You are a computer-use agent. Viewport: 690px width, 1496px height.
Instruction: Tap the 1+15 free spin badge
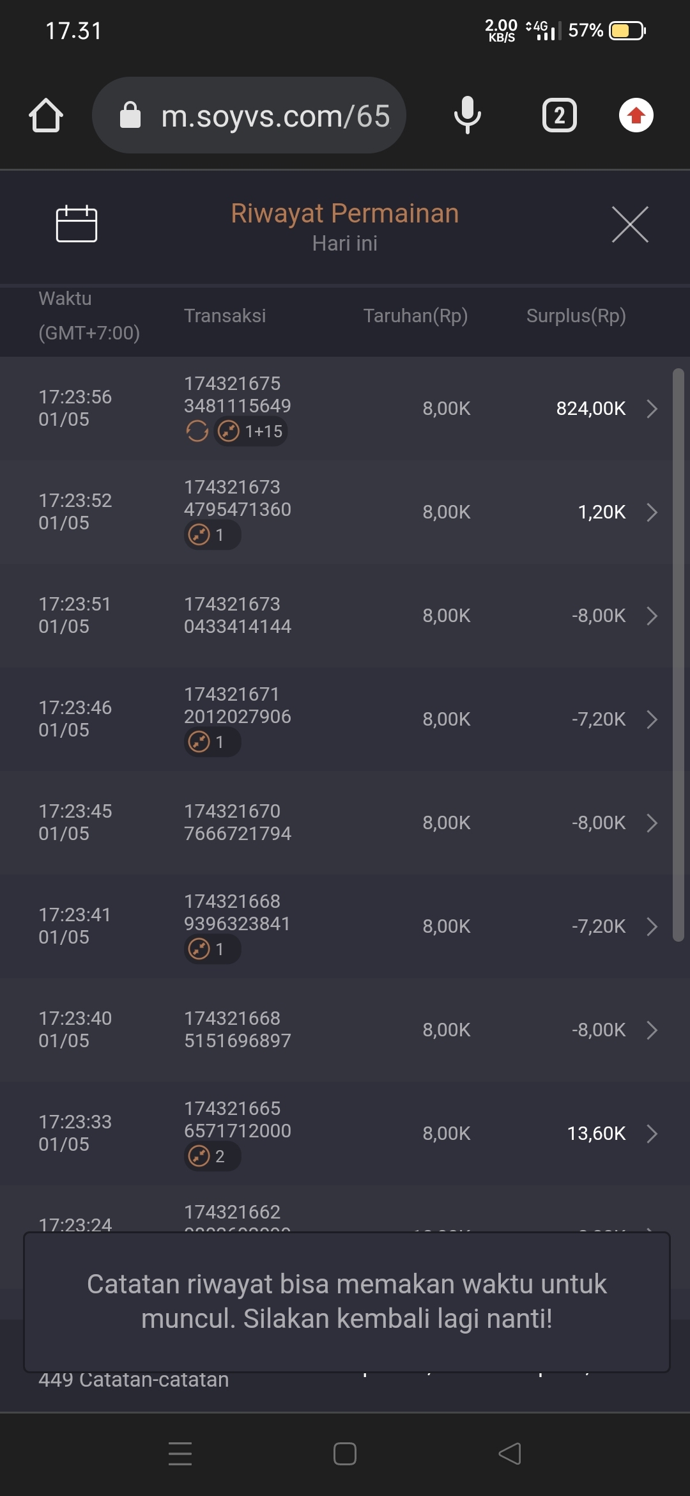(x=250, y=432)
